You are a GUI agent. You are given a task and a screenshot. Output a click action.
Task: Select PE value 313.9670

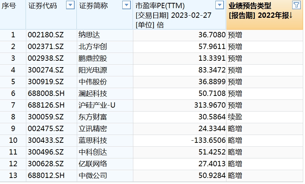pyautogui.click(x=210, y=105)
